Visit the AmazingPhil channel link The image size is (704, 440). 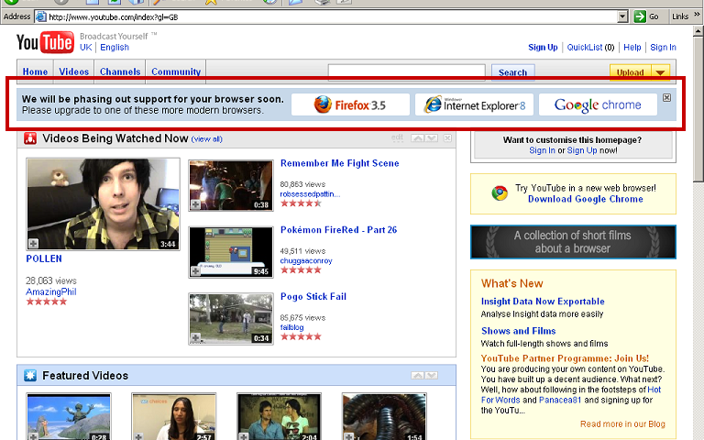[51, 291]
